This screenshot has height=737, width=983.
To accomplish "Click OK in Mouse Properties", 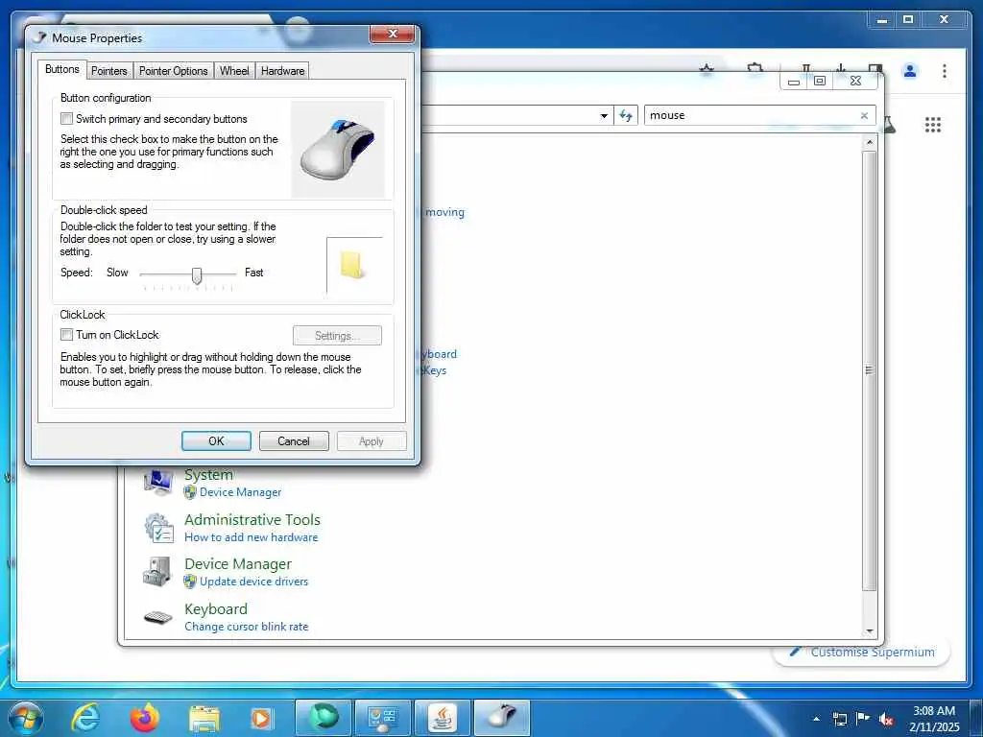I will [x=216, y=441].
